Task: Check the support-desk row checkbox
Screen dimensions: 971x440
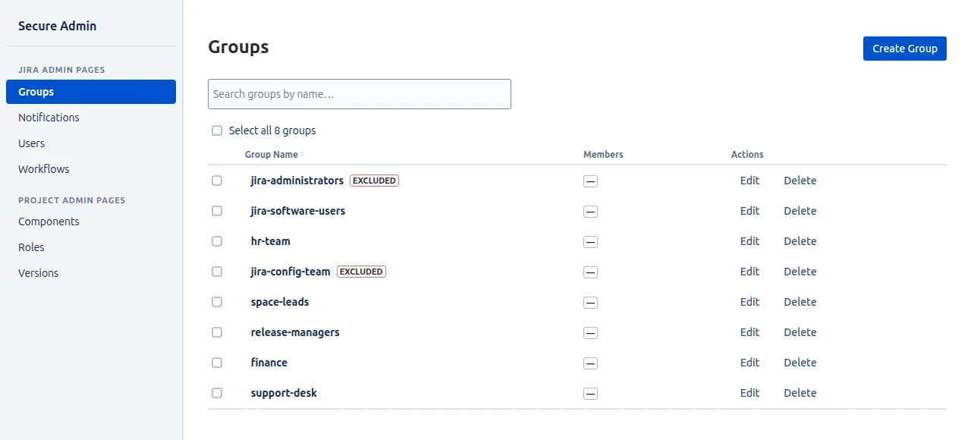Action: click(217, 393)
